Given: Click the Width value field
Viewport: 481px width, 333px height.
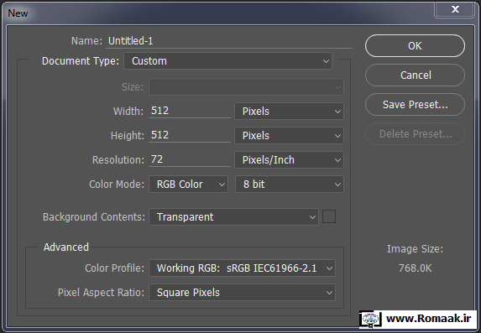Looking at the screenshot, I should [x=190, y=111].
